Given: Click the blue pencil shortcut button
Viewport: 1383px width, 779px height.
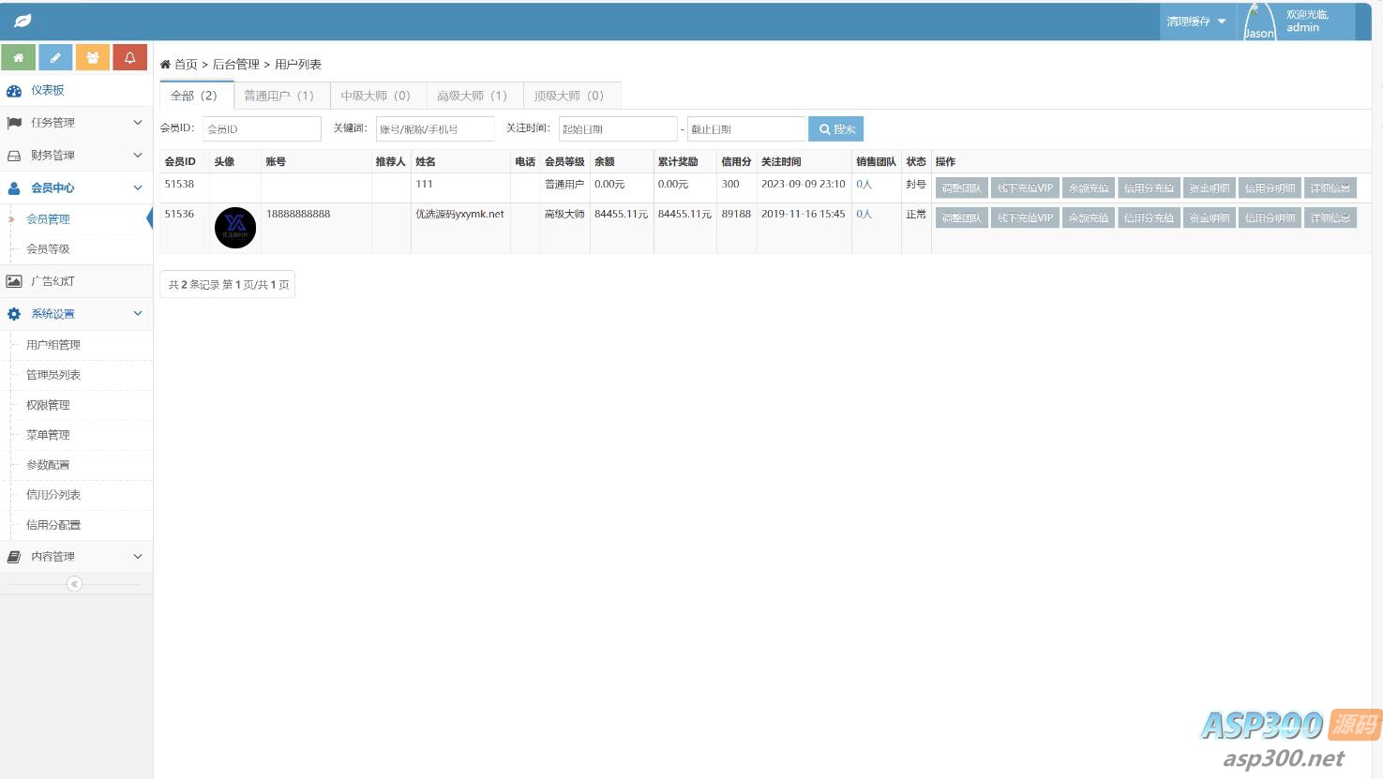Looking at the screenshot, I should click(x=55, y=57).
